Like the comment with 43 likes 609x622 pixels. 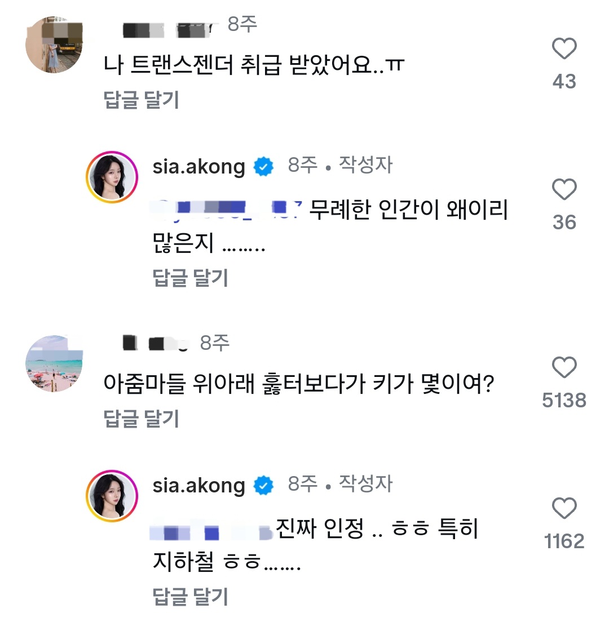point(564,49)
